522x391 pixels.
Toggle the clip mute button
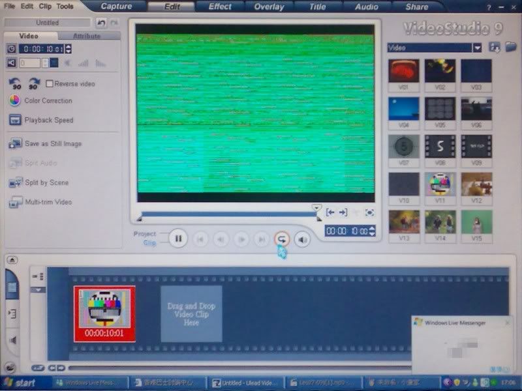click(x=12, y=63)
